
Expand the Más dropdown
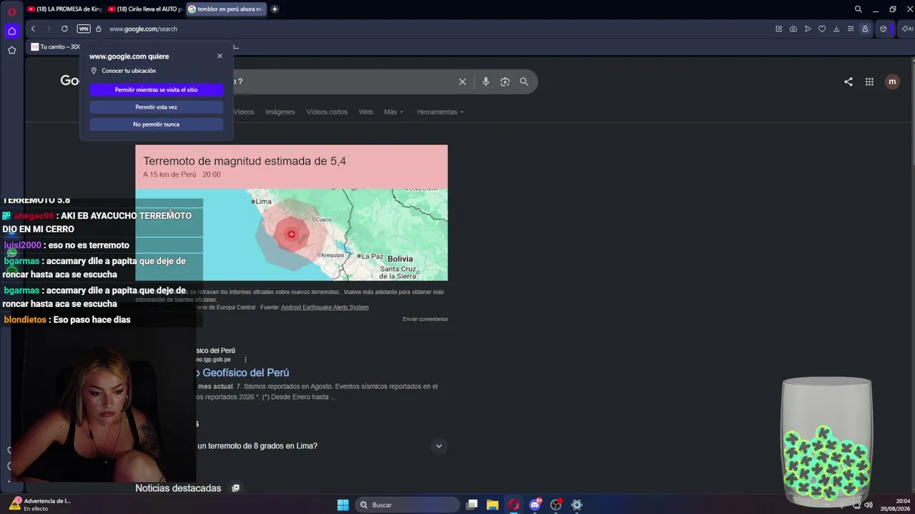pos(393,112)
